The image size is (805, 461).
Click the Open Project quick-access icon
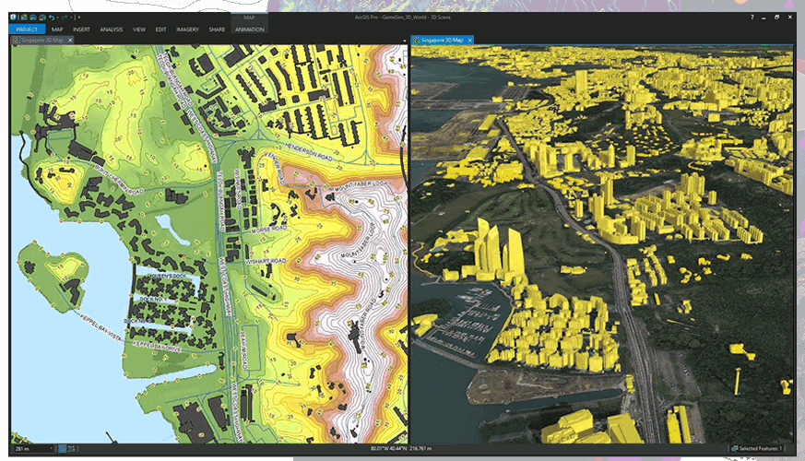coord(33,18)
